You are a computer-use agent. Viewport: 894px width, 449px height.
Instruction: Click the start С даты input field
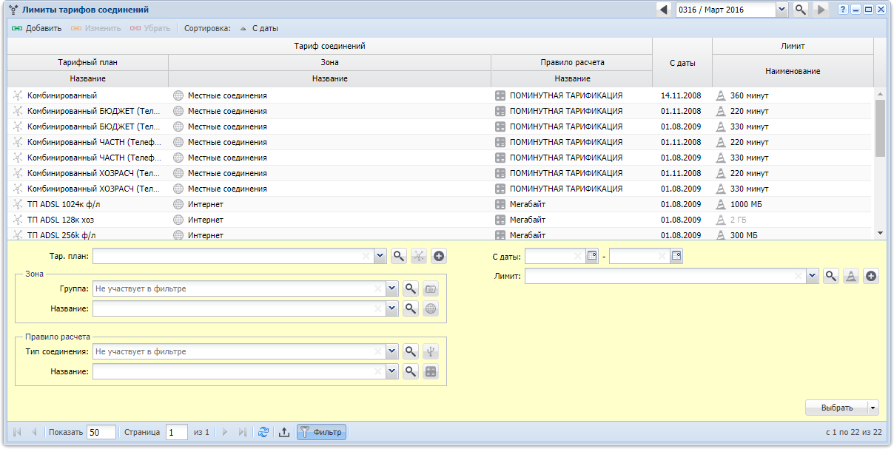(555, 256)
